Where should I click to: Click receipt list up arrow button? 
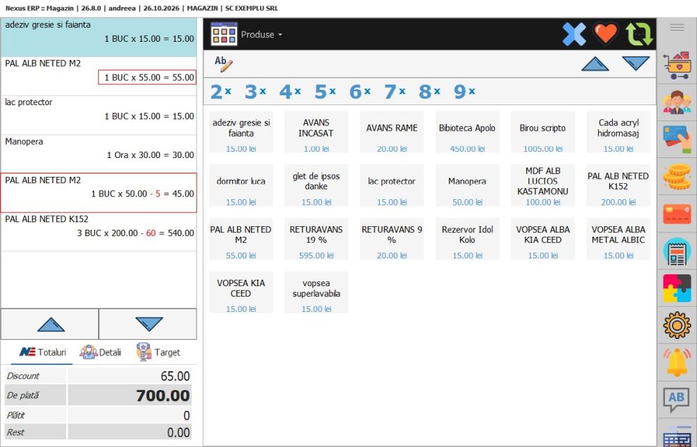click(x=49, y=324)
